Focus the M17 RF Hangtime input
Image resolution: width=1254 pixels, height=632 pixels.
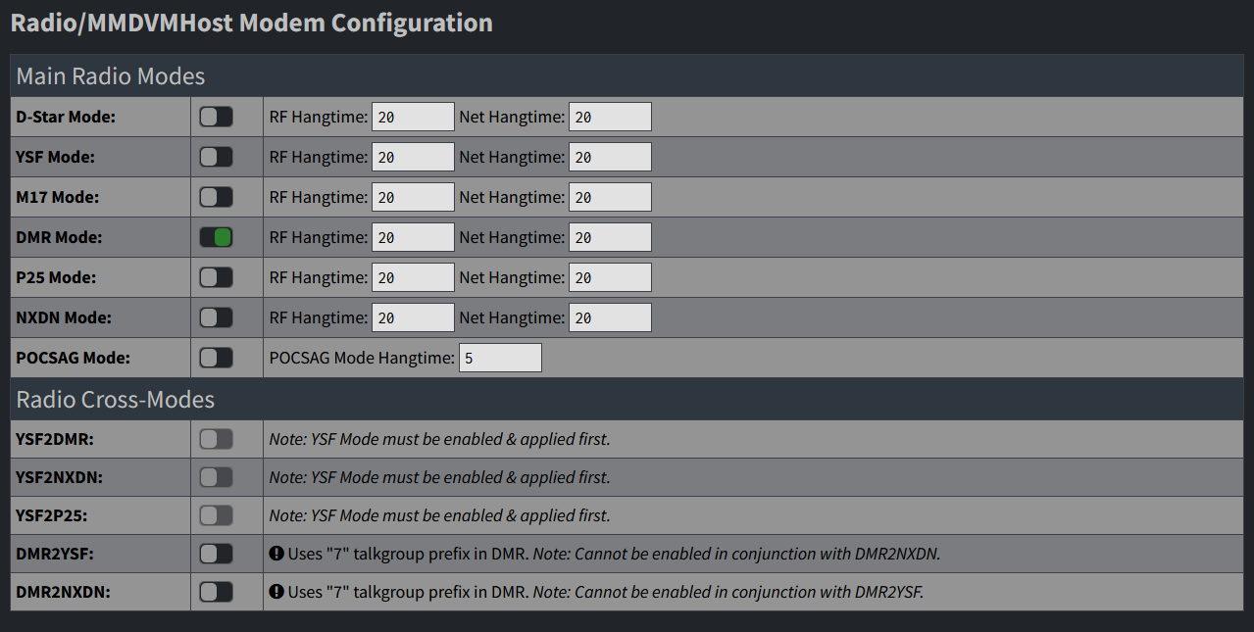pos(413,197)
